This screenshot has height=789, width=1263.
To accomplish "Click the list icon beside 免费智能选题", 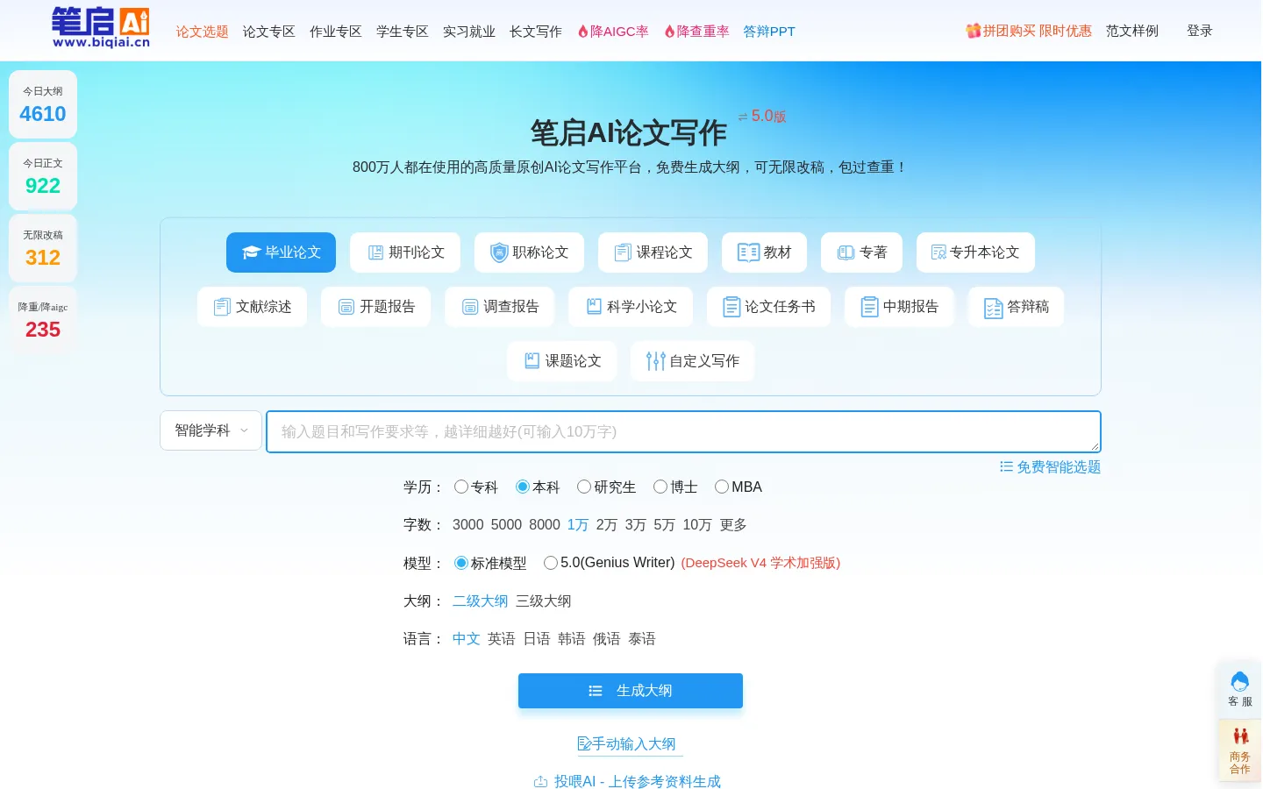I will click(x=1006, y=466).
